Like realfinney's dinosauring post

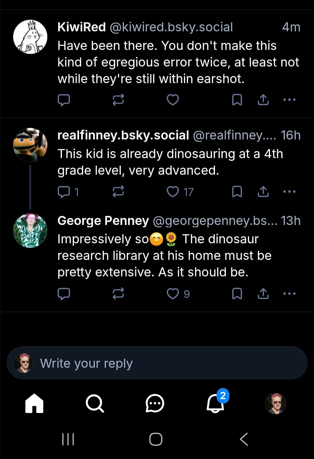[173, 192]
